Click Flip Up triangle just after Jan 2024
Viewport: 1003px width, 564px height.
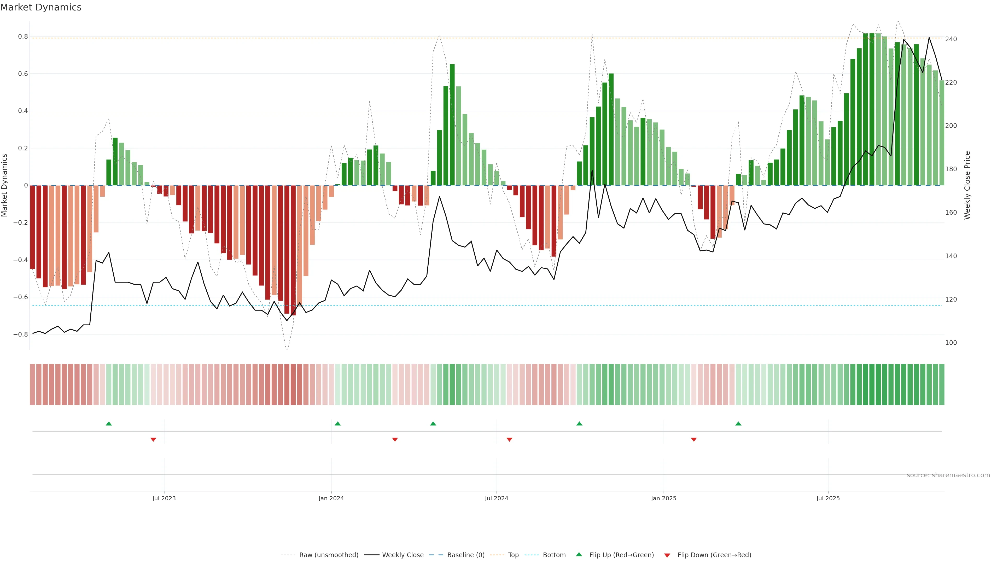coord(337,424)
